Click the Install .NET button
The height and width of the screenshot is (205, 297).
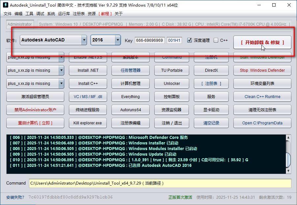pos(88,70)
